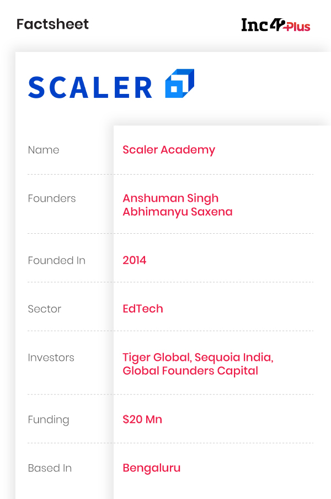Click the Bengaluru location value
Screen dimensions: 331x499
(152, 468)
